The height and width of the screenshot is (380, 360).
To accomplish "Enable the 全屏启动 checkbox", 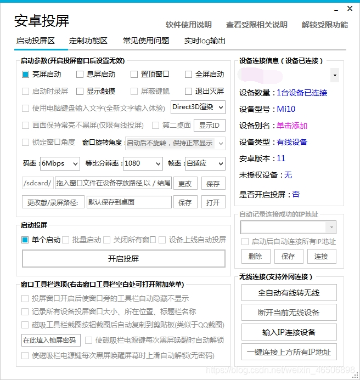I will (188, 74).
